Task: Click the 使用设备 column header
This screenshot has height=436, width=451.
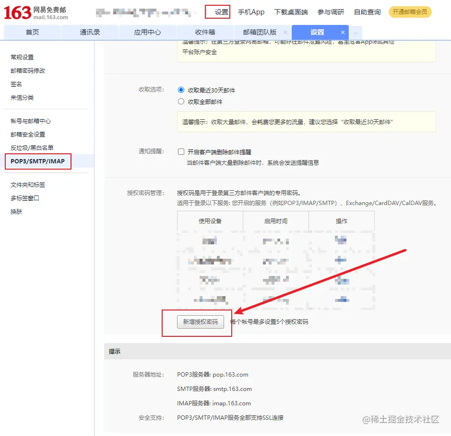Action: click(210, 221)
